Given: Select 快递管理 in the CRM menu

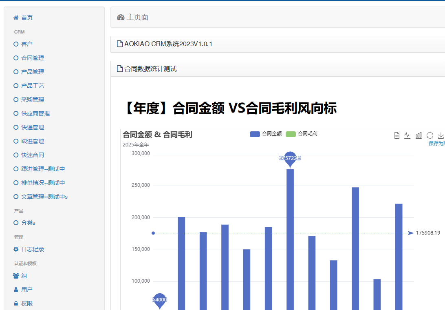Looking at the screenshot, I should 29,128.
